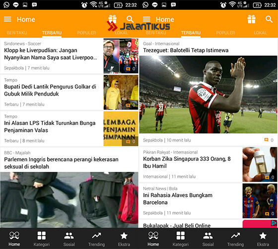Tap search icon in left screenshot
The width and height of the screenshot is (278, 249).
coord(130,19)
